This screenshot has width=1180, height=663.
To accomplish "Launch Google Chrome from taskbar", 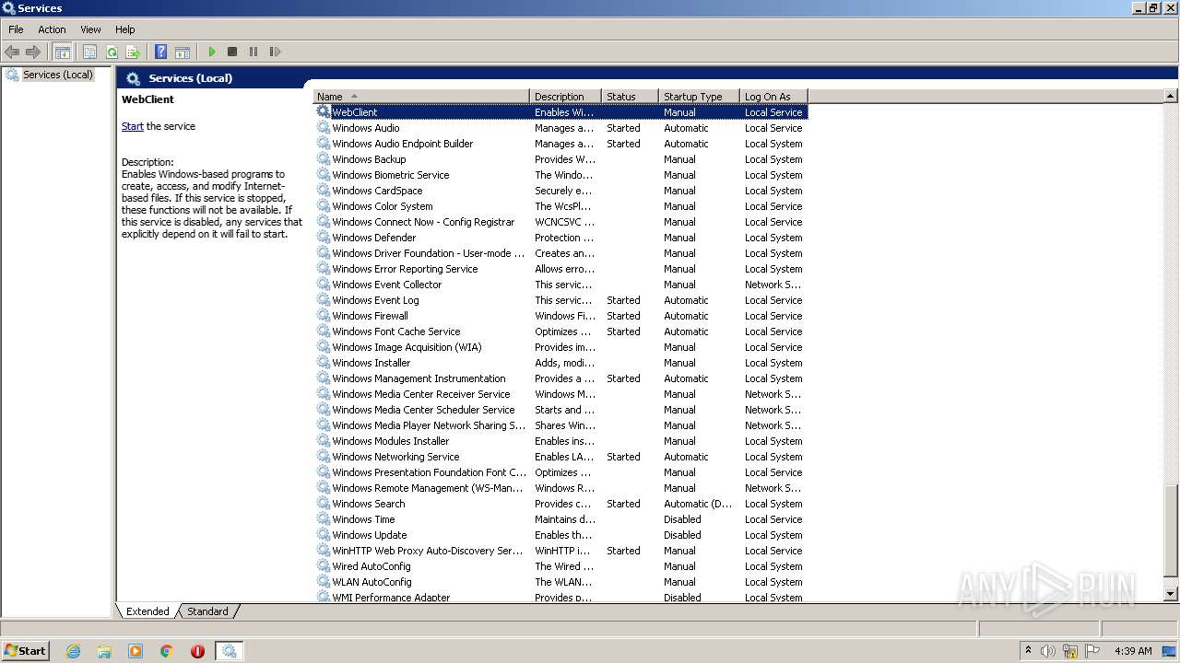I will click(x=167, y=651).
